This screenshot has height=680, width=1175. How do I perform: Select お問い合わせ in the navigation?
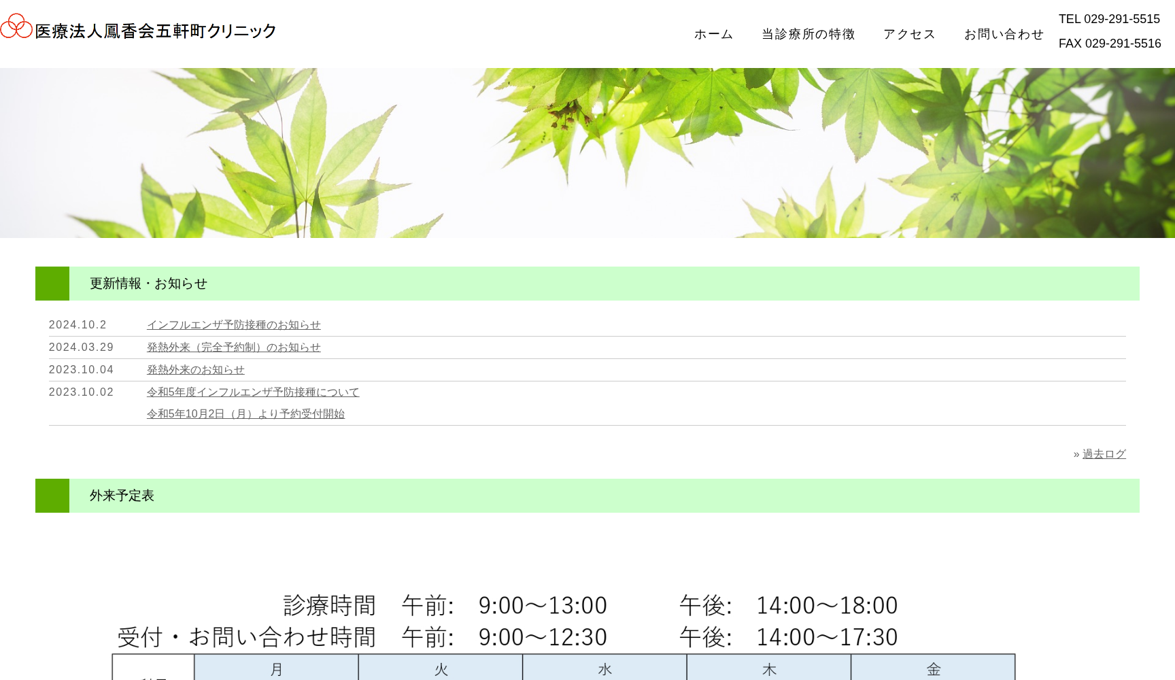point(1004,34)
